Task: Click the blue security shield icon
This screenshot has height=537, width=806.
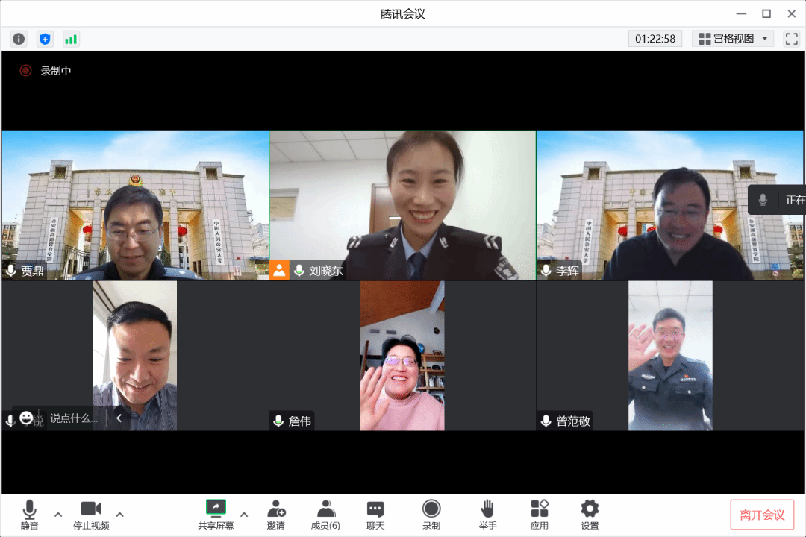Action: point(45,39)
